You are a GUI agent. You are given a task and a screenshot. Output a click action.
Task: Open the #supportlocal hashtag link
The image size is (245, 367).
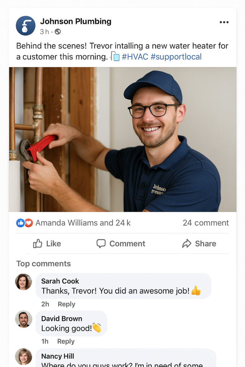pyautogui.click(x=176, y=57)
